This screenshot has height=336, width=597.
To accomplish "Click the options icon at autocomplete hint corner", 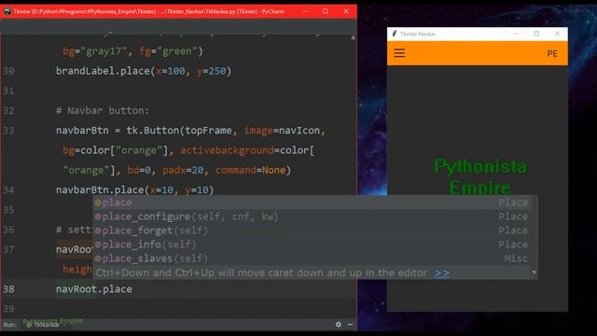I will pos(534,273).
